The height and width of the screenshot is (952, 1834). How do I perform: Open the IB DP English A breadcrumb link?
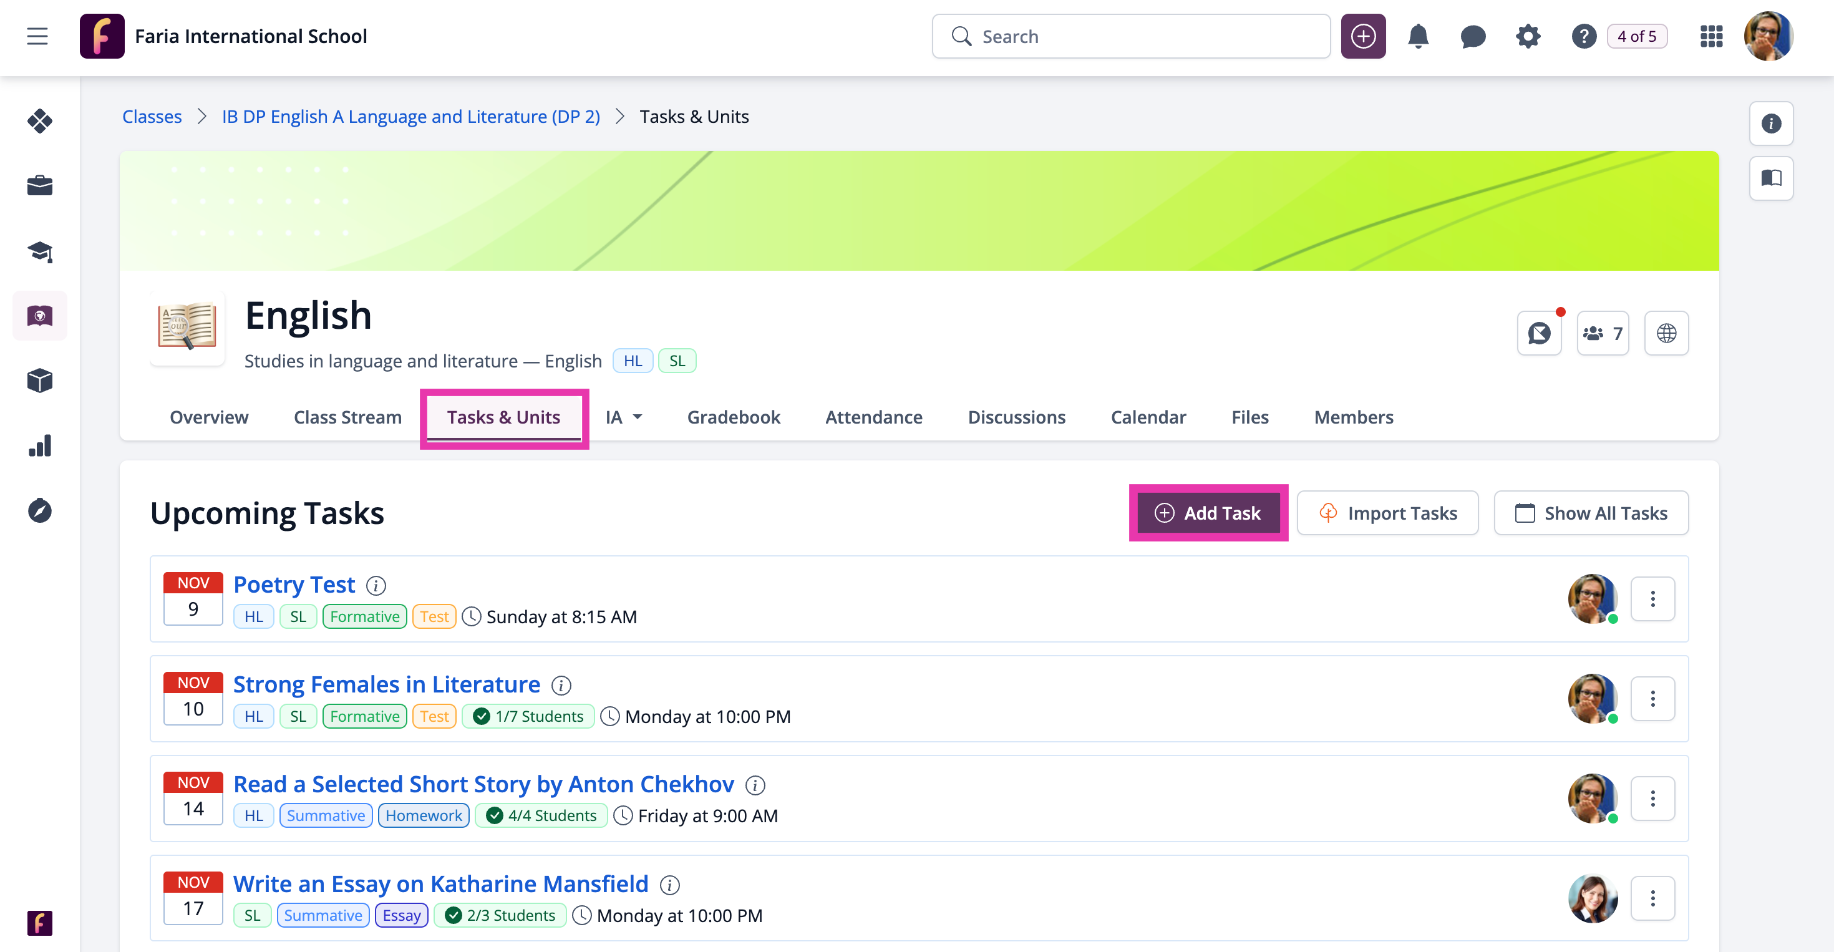411,116
